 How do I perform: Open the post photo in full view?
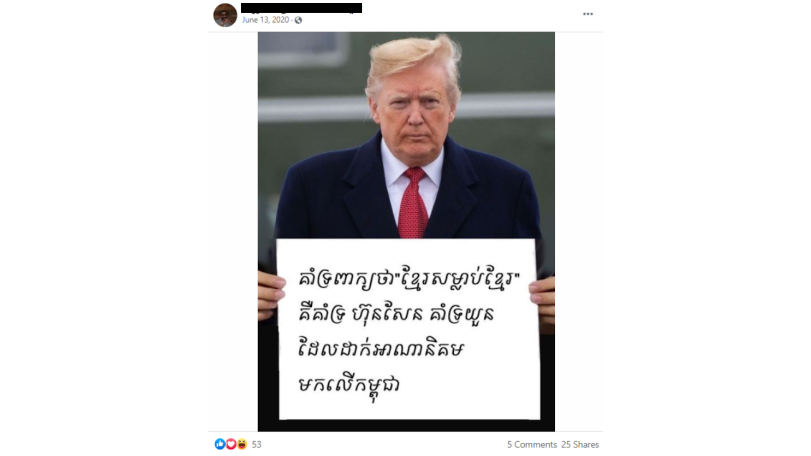click(406, 232)
